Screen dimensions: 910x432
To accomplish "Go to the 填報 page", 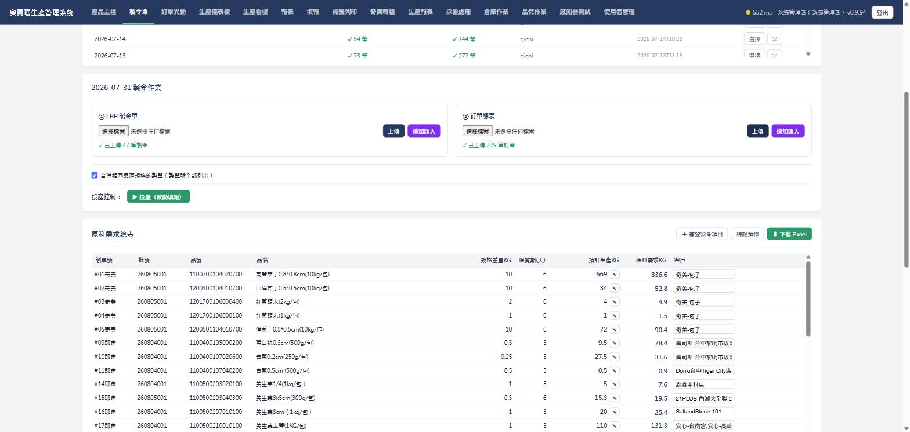I will [x=313, y=12].
